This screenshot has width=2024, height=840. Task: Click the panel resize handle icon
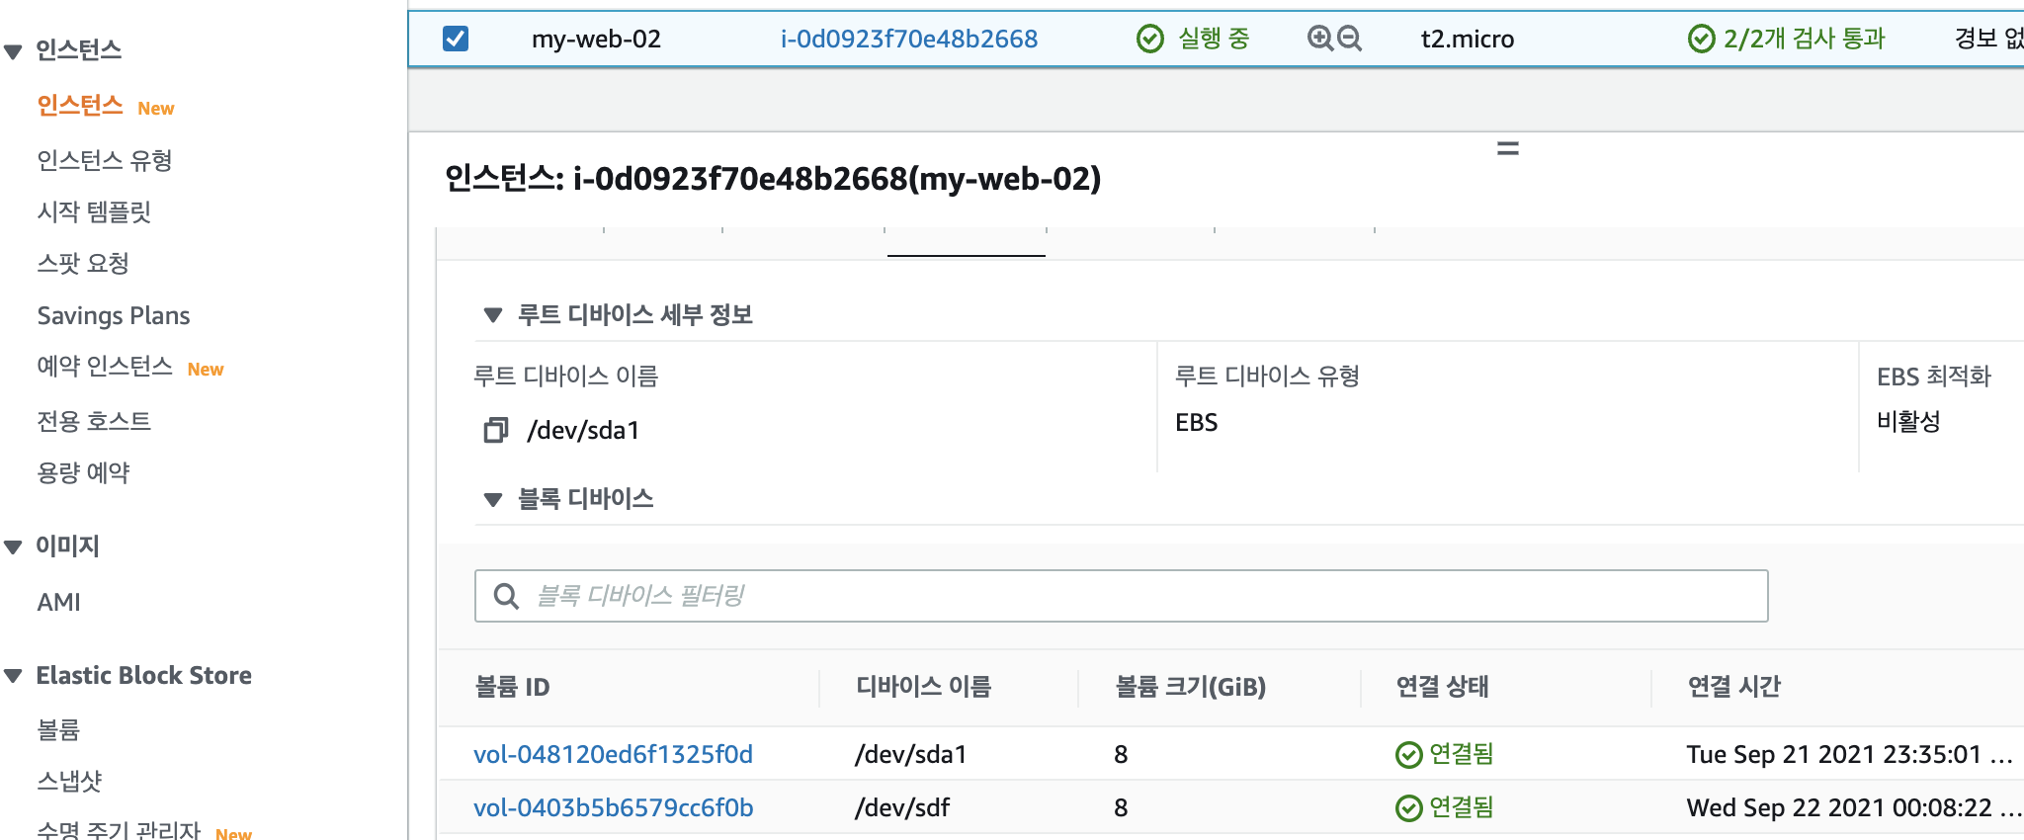point(1508,149)
